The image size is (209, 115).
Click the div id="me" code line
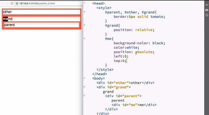(x=134, y=105)
